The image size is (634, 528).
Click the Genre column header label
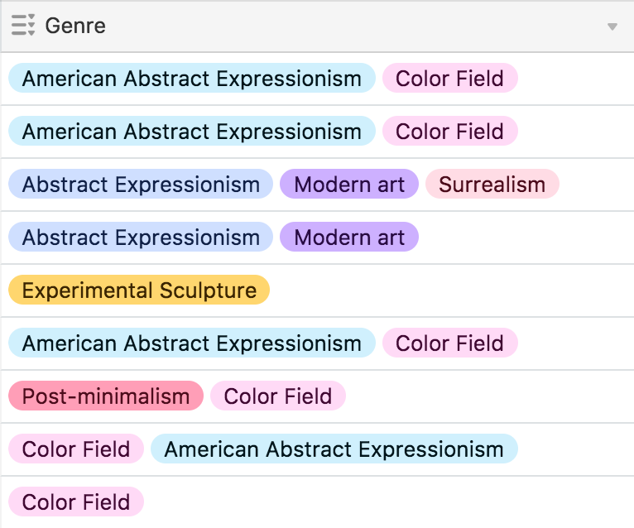point(75,26)
